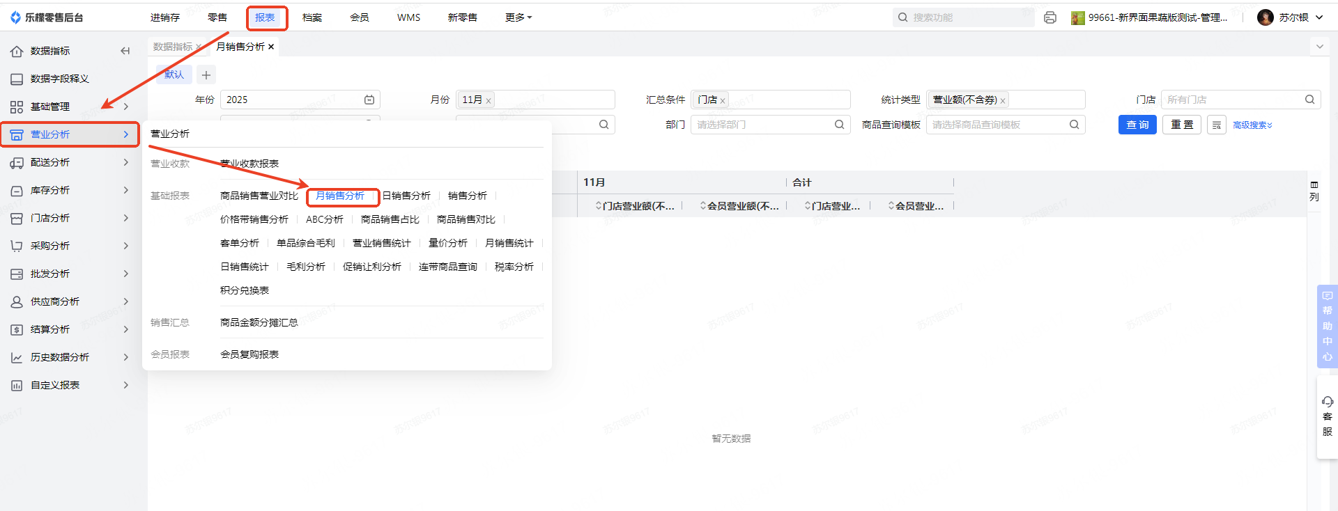Open the 客服 headset widget
Image resolution: width=1338 pixels, height=511 pixels.
[x=1327, y=417]
